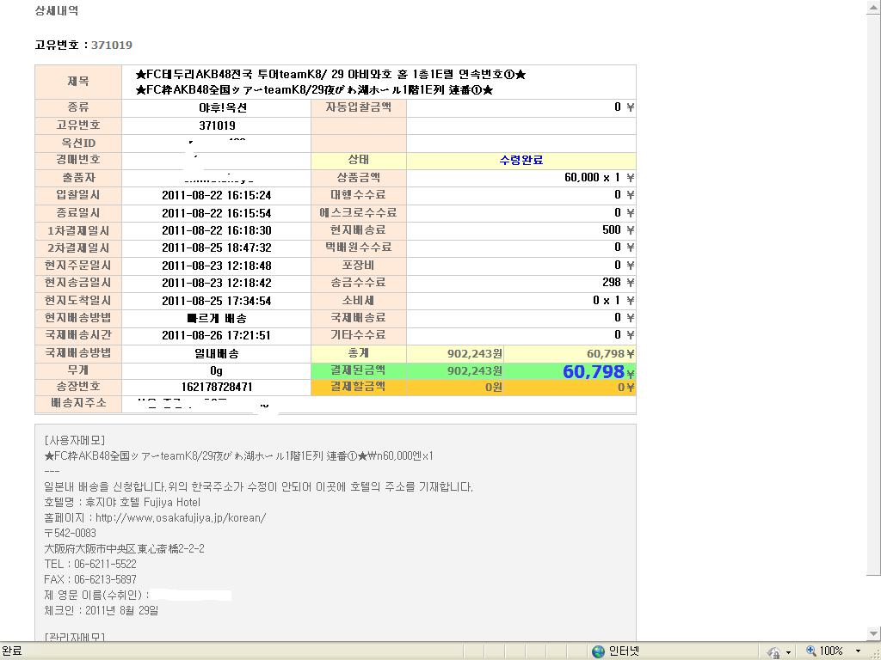Click the scrollbar down arrow

pyautogui.click(x=873, y=634)
